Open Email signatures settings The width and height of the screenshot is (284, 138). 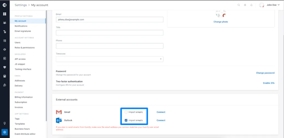point(23,31)
